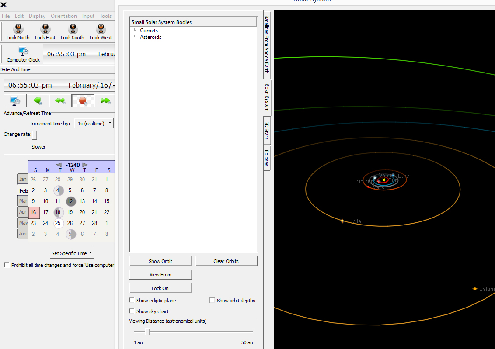Image resolution: width=495 pixels, height=349 pixels.
Task: Open the Eclipses side tab
Action: [x=267, y=158]
